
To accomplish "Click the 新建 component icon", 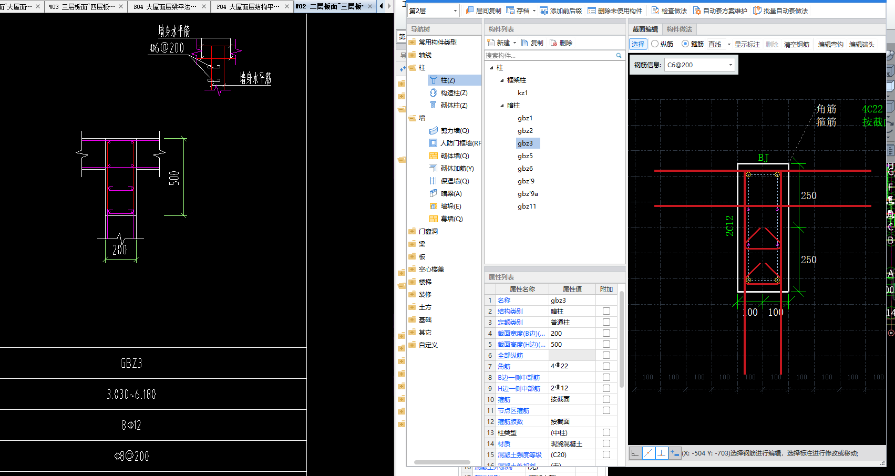I will [x=491, y=43].
